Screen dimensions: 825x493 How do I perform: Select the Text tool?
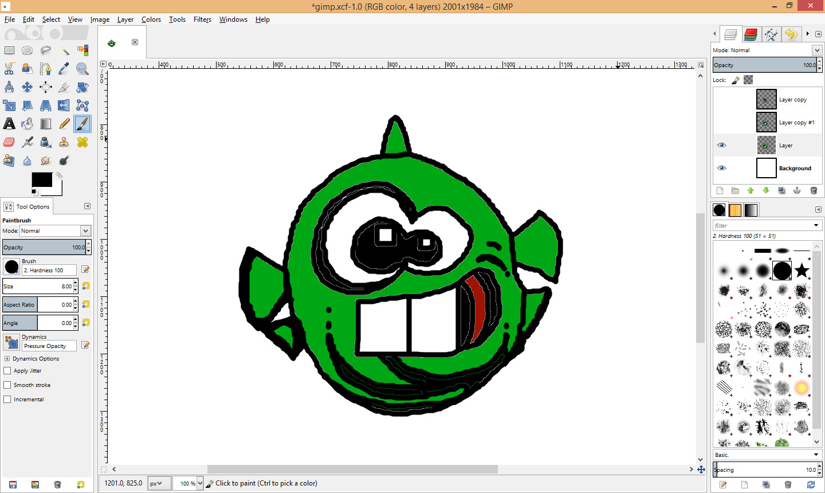(9, 123)
